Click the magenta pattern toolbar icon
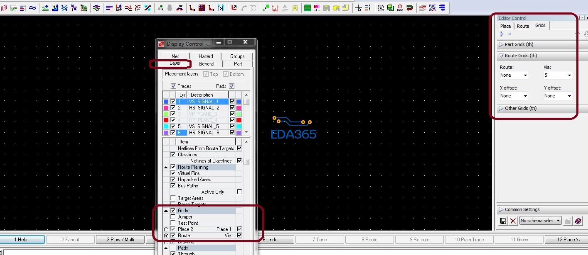 (x=317, y=8)
